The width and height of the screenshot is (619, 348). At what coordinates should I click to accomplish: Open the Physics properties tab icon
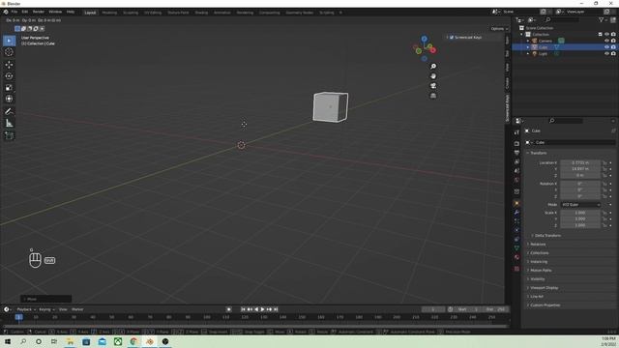coord(516,230)
